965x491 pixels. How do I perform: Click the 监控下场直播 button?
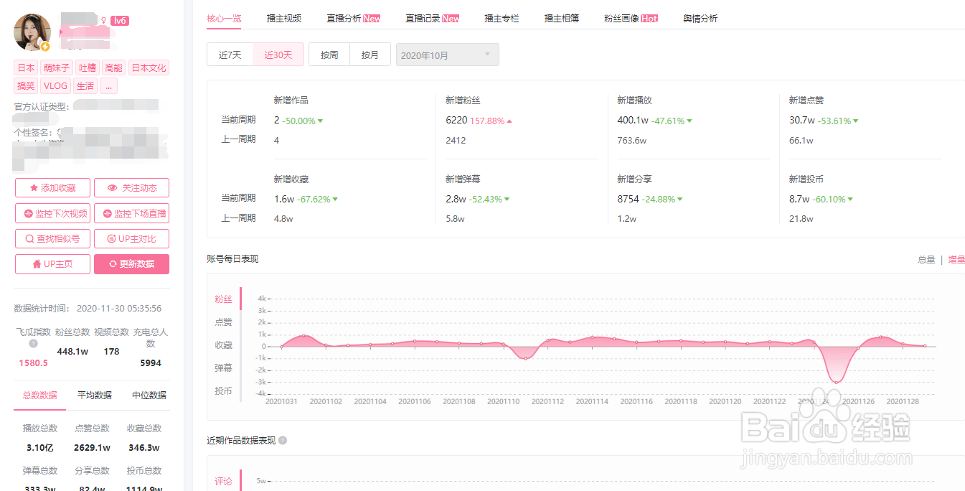131,212
